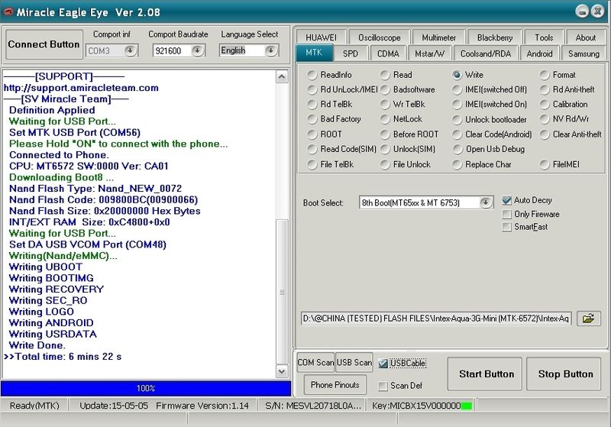Viewport: 611px width, 427px height.
Task: Toggle the USBCable checkbox
Action: 383,364
